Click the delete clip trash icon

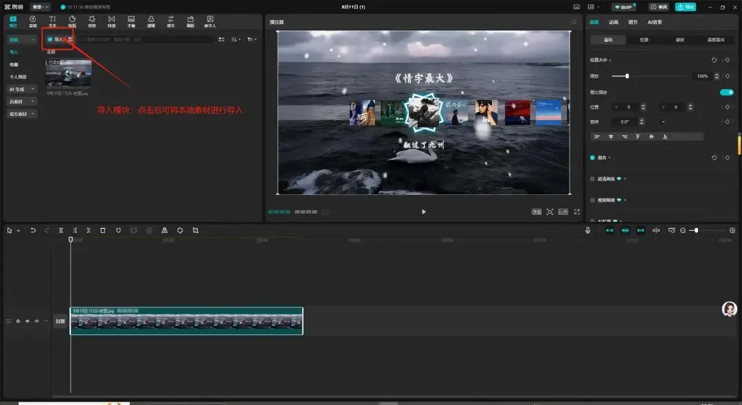tap(103, 231)
